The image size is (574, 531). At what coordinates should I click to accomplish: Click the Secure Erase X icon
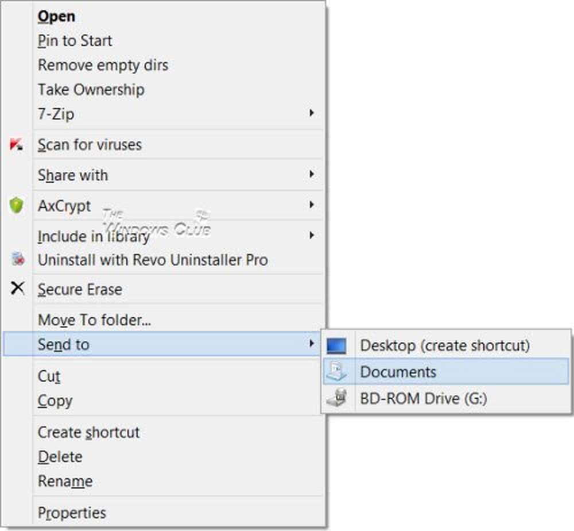pos(18,288)
